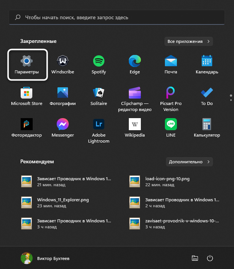The height and width of the screenshot is (269, 234).
Task: Click the search query input field
Action: click(x=117, y=17)
